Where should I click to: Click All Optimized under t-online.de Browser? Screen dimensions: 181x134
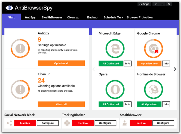(x=149, y=104)
